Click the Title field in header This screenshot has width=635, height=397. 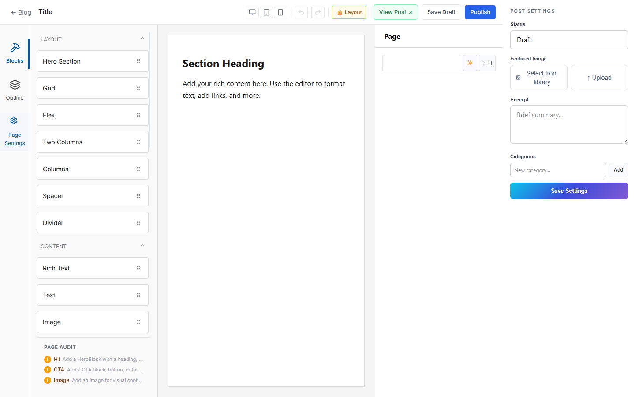point(45,12)
